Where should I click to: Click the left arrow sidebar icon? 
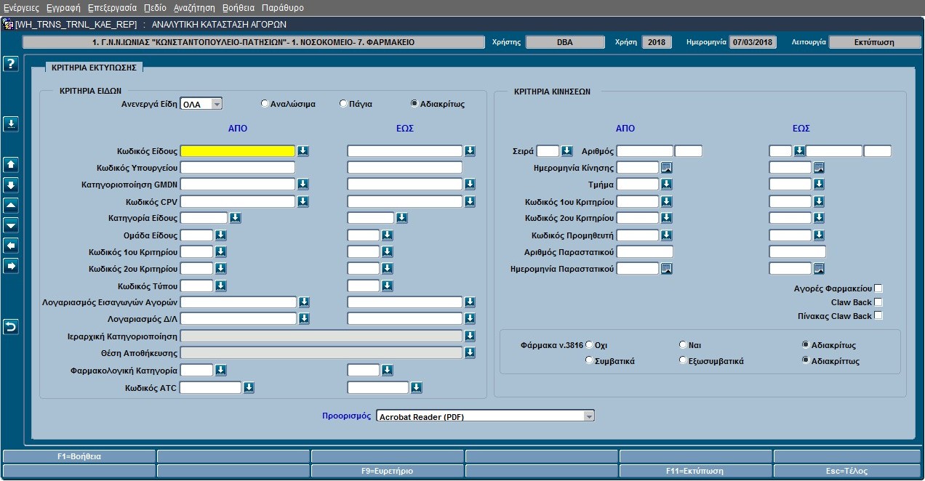(10, 246)
